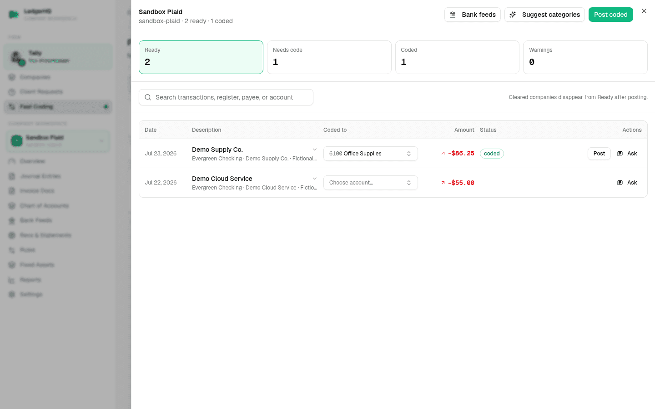655x409 pixels.
Task: Expand the Demo Supply Co. row details chevron
Action: pos(315,150)
